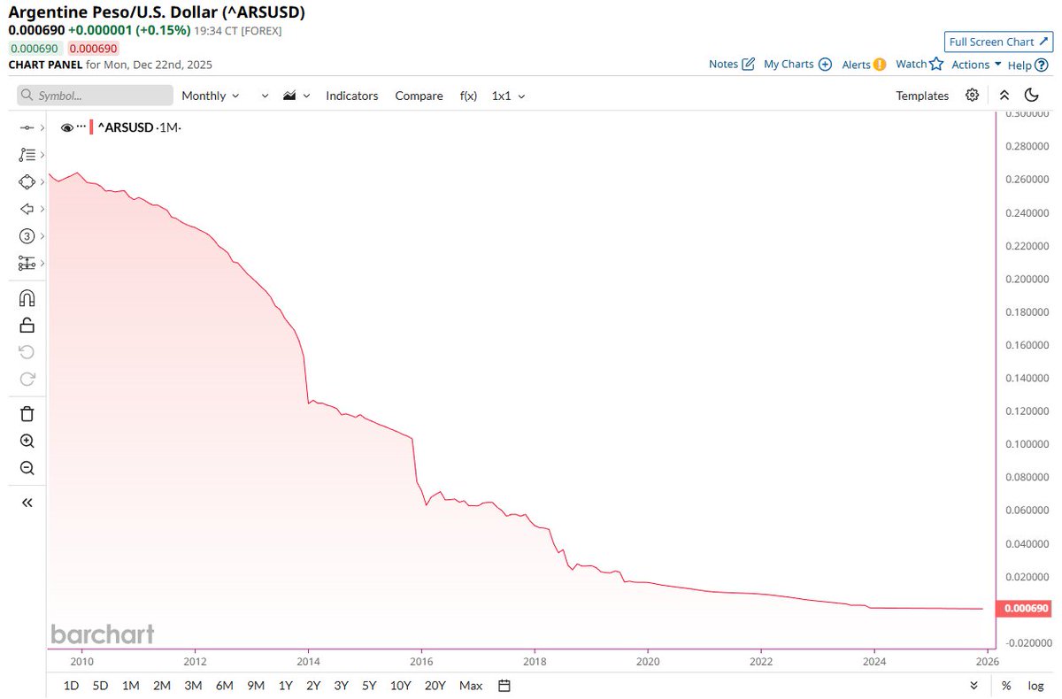The height and width of the screenshot is (699, 1062).
Task: Zoom in with the magnifier plus icon
Action: point(27,442)
